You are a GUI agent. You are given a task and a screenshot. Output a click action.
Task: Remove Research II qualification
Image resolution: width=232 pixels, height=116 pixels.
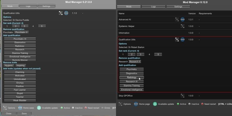[135, 61]
